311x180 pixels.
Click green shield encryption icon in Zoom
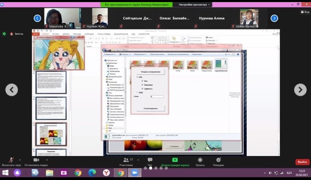(x=4, y=34)
